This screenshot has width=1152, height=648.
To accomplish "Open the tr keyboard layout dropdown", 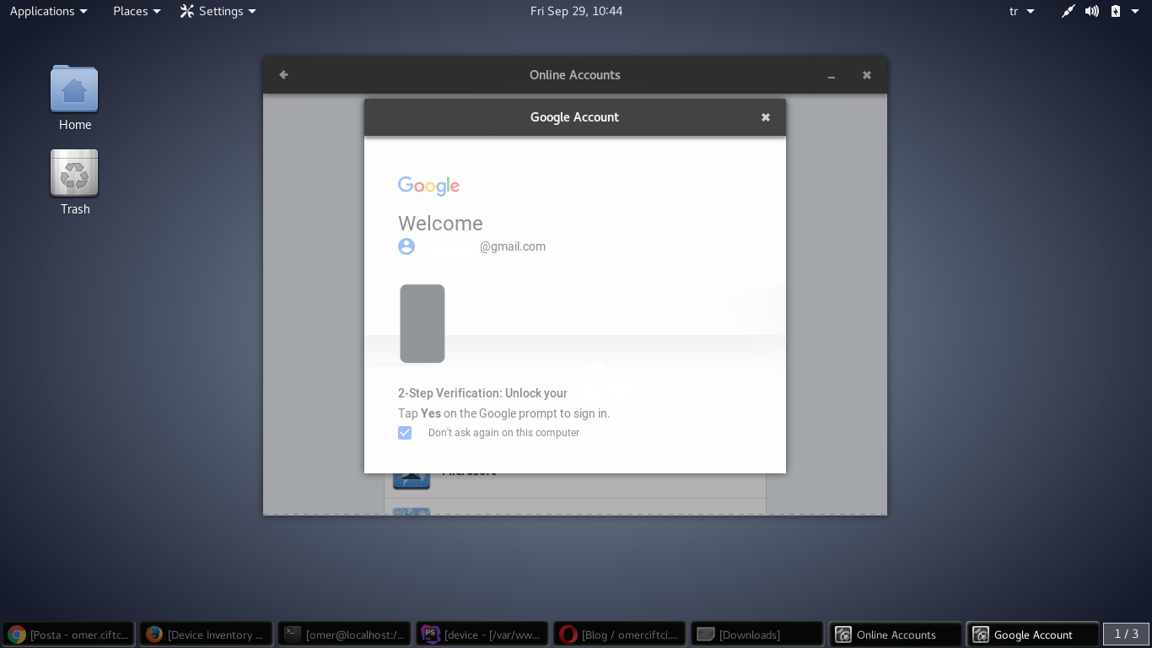I will tap(1021, 11).
